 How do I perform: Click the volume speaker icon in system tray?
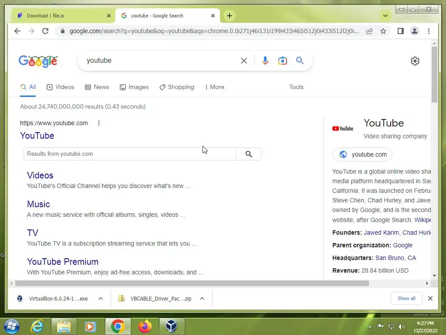(x=402, y=327)
